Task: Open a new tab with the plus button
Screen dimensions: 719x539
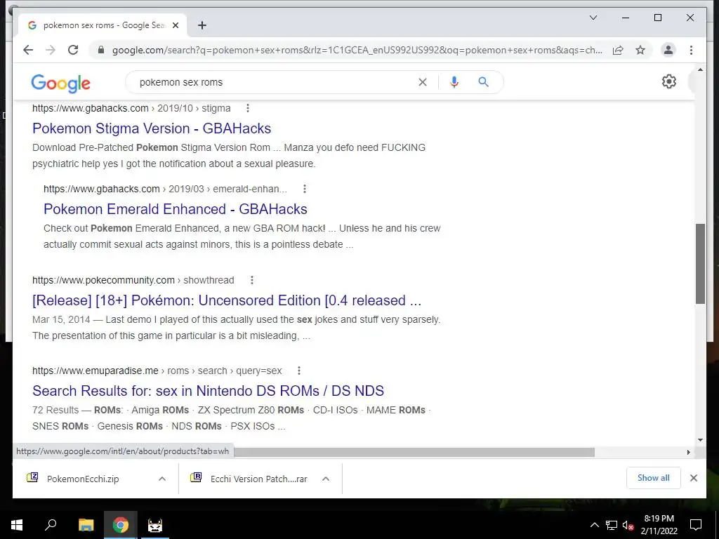Action: pyautogui.click(x=202, y=25)
